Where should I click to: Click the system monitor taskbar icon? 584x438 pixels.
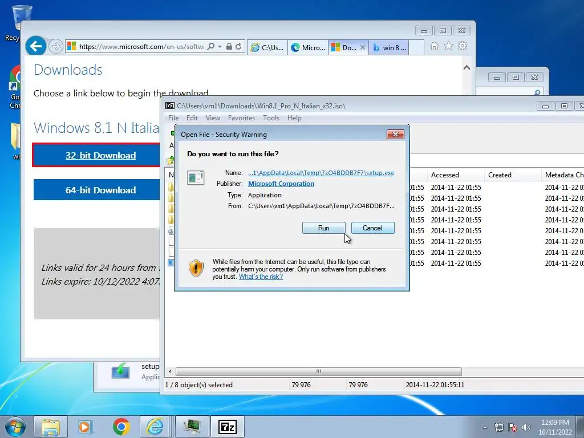[192, 427]
